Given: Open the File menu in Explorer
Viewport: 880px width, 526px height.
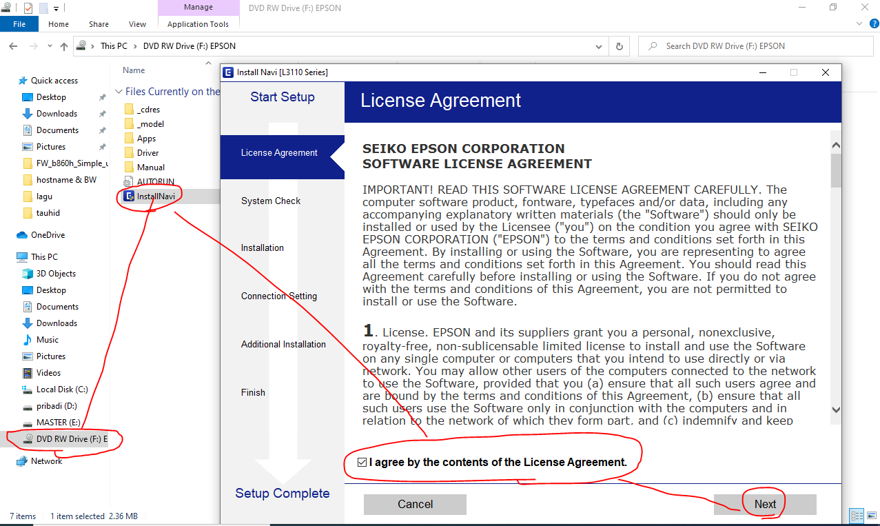Looking at the screenshot, I should tap(19, 24).
